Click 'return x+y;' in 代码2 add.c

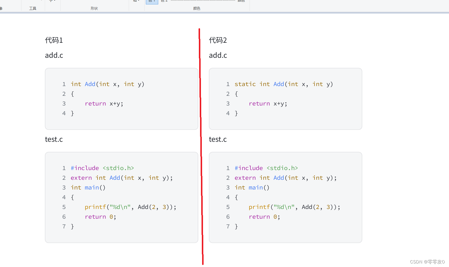[268, 103]
